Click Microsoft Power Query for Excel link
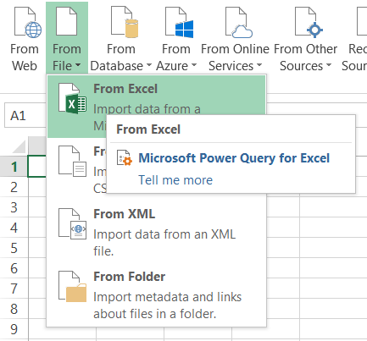 coord(234,158)
